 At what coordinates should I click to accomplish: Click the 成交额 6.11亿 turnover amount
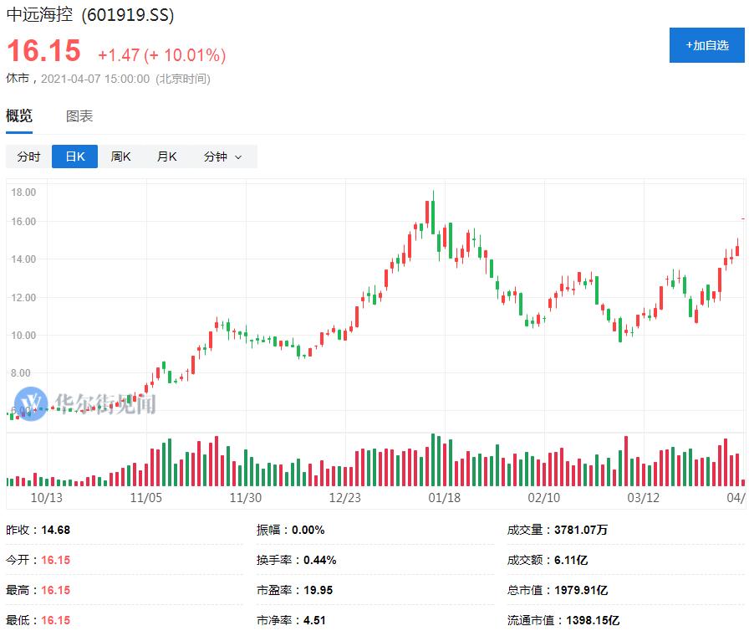tap(571, 560)
